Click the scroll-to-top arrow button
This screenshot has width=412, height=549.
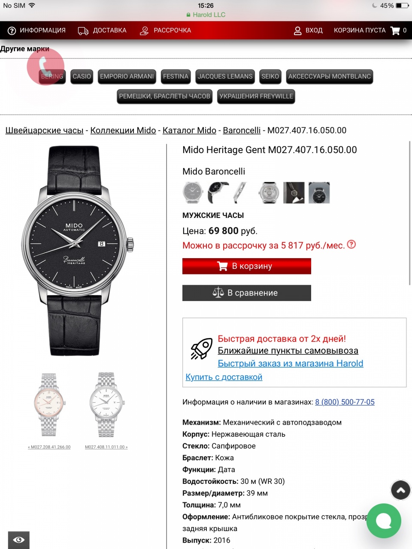point(401,490)
